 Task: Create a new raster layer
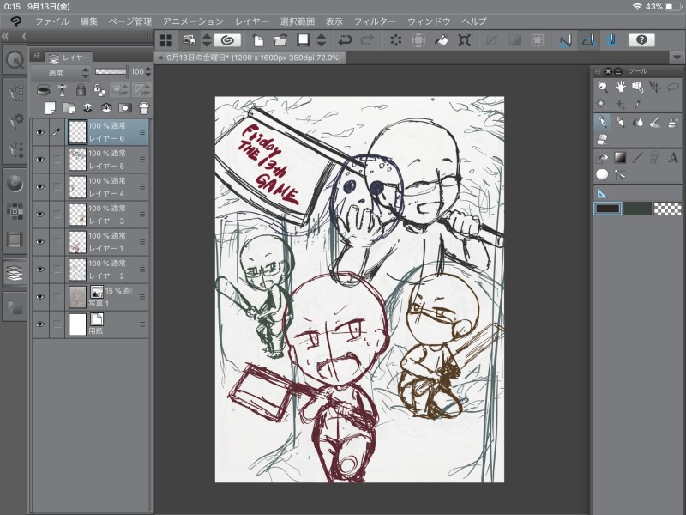(x=51, y=107)
